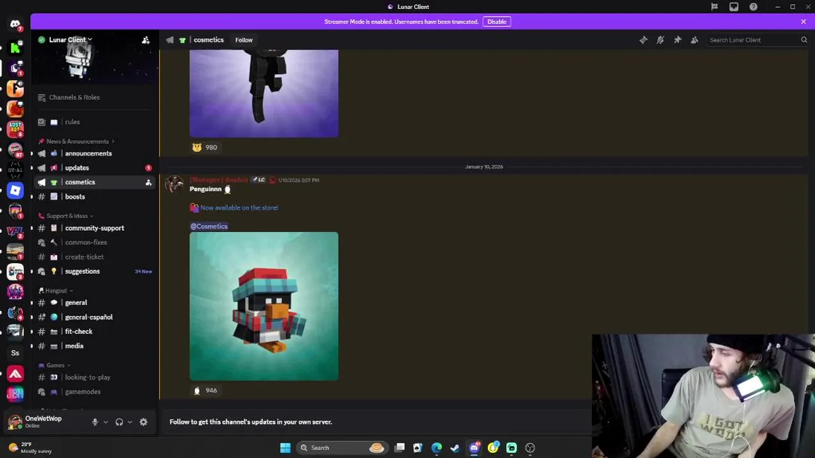The height and width of the screenshot is (458, 815).
Task: Click 'Now available on the store!' link
Action: coord(239,207)
